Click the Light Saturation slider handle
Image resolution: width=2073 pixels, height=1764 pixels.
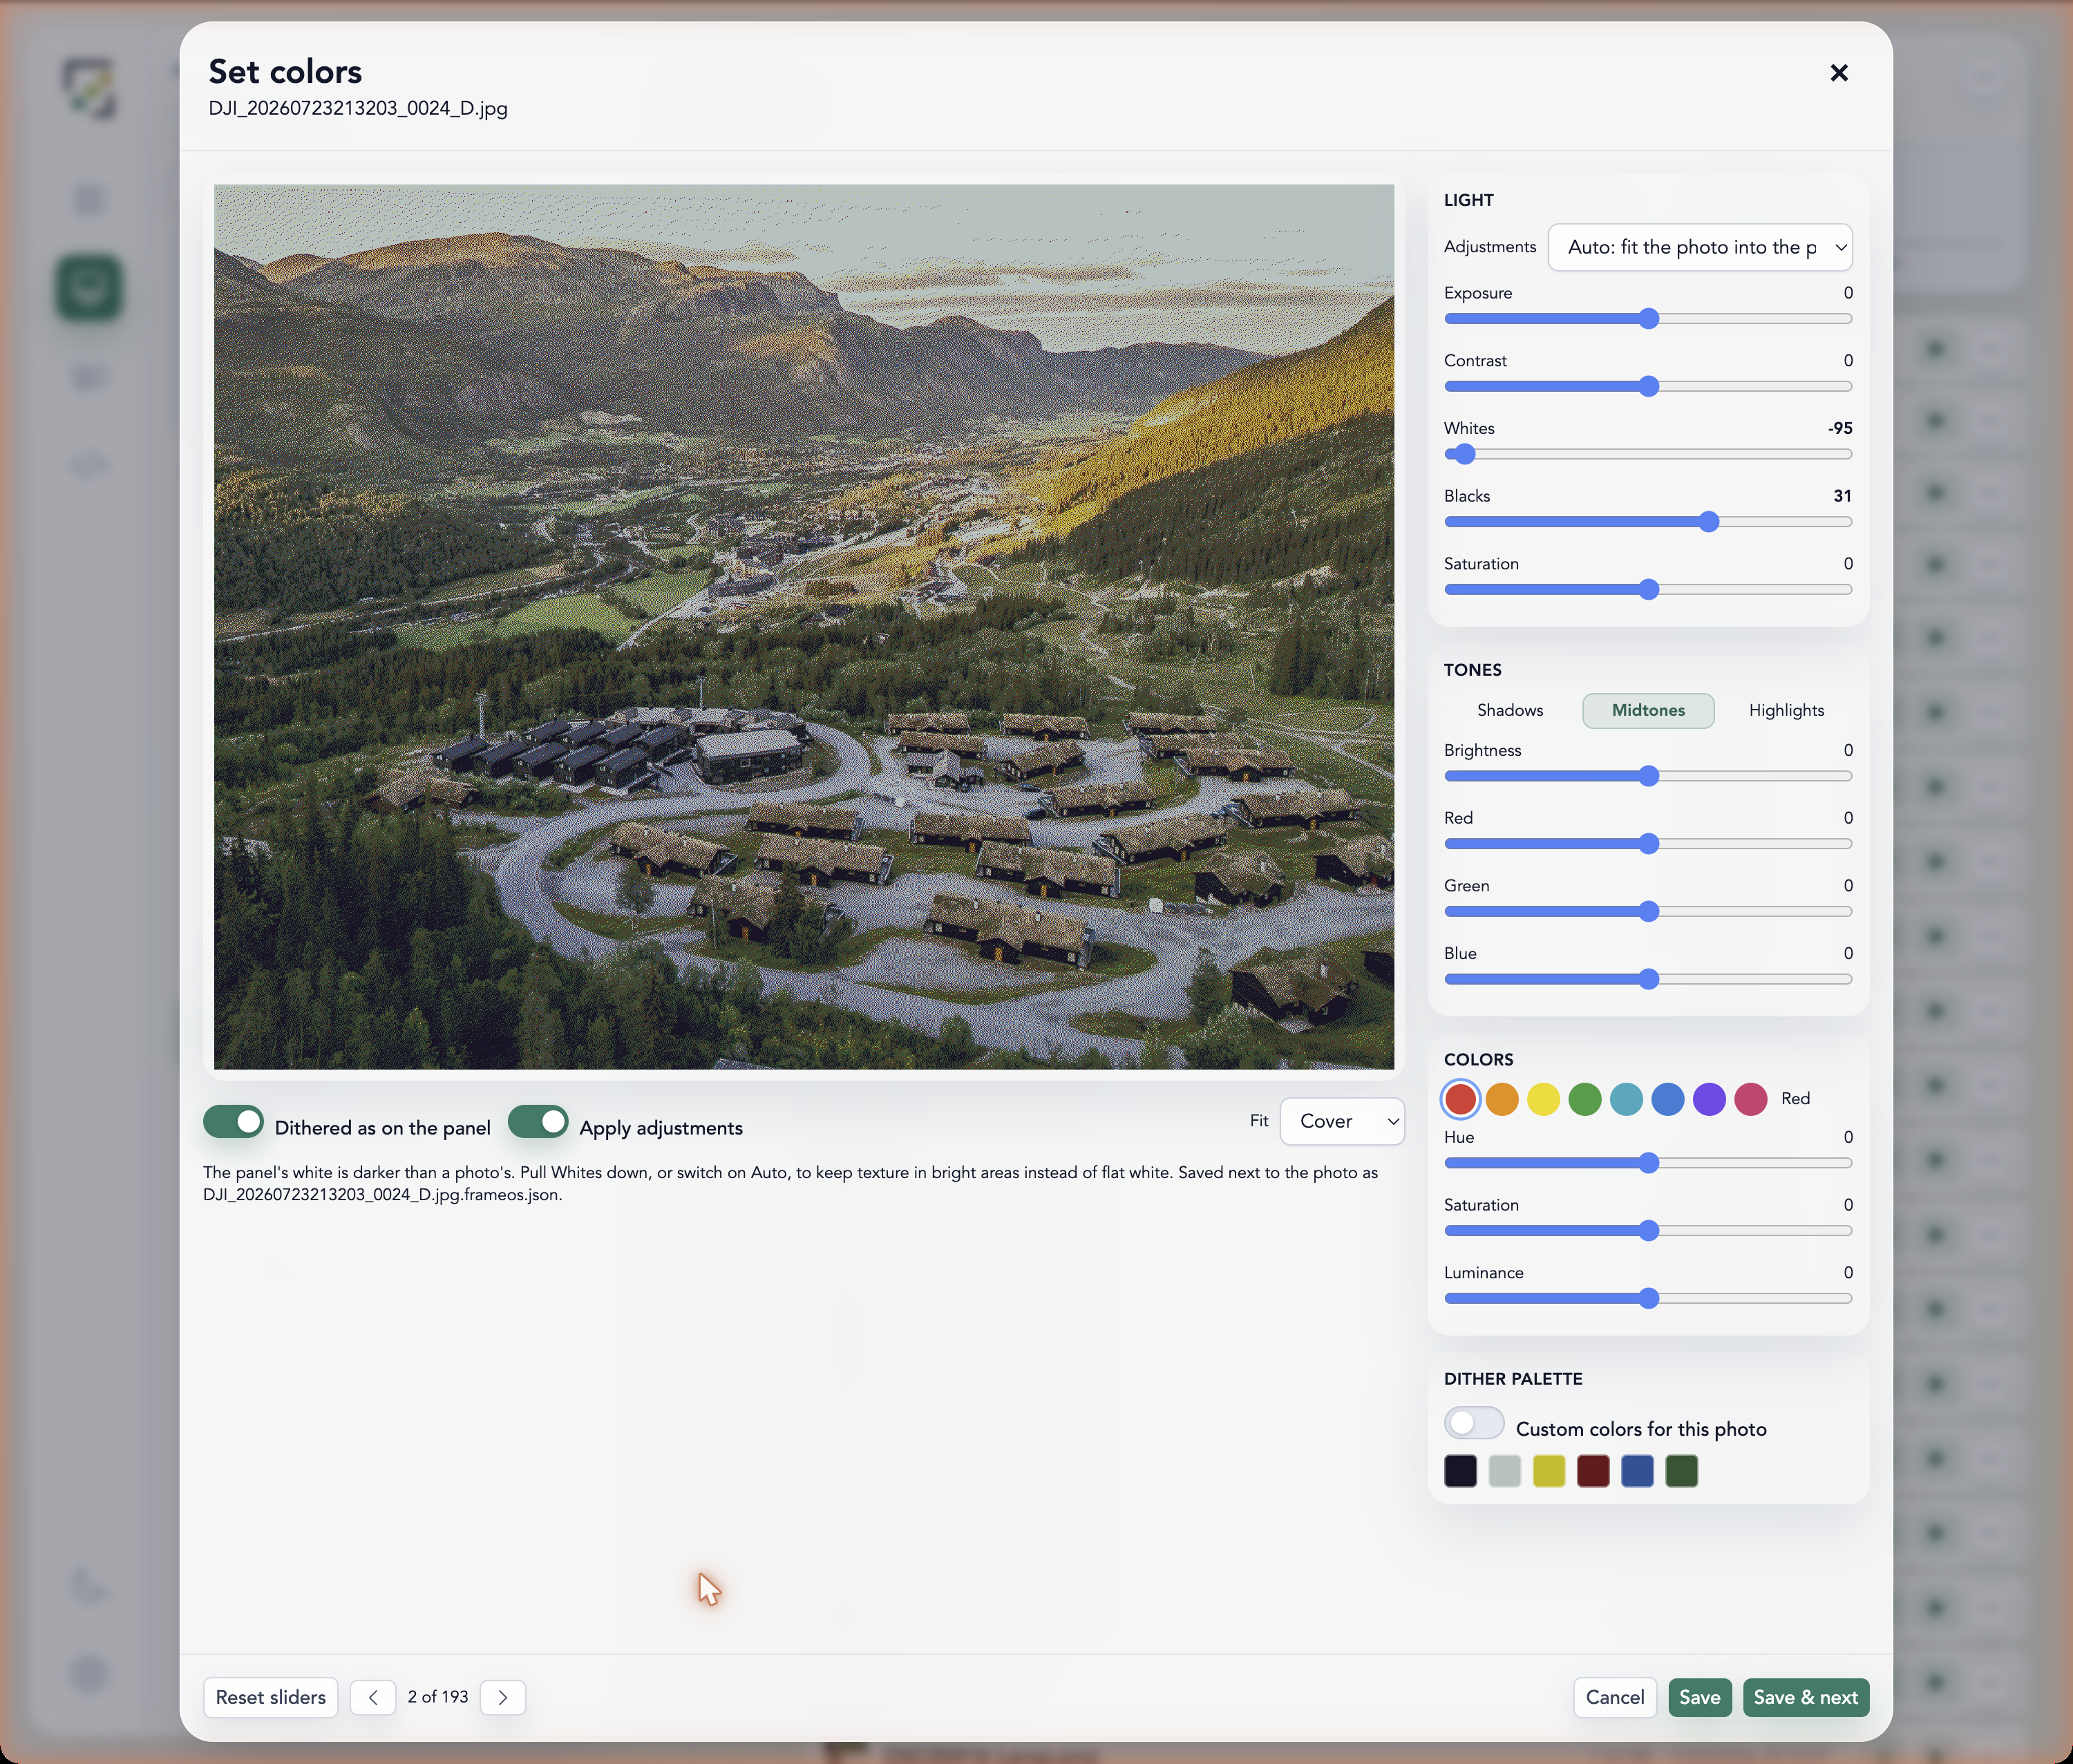(x=1649, y=590)
